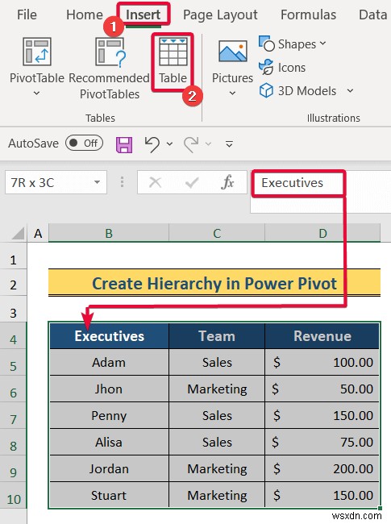Select Stuart's revenue cell 150.00

click(x=322, y=495)
